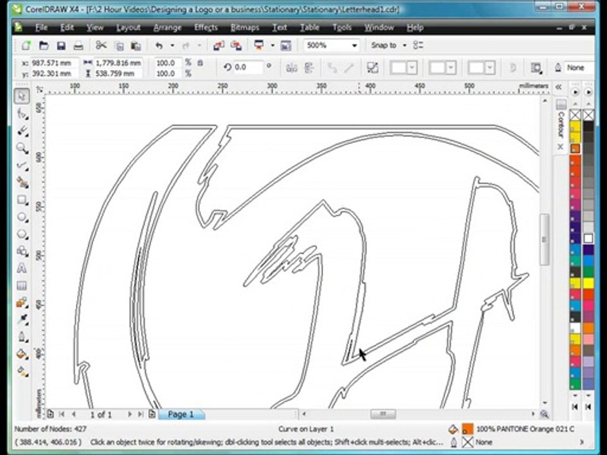Click the vertical scrollbar thumb

pos(544,240)
